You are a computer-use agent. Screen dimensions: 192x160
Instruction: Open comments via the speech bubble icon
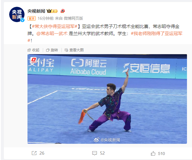[x=95, y=153]
